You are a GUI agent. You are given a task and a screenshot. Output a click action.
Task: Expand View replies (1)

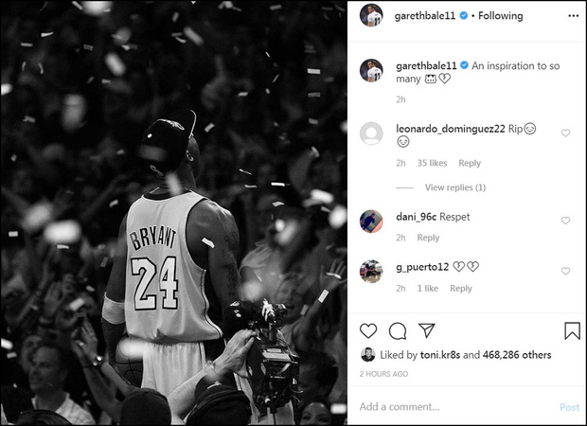[455, 187]
